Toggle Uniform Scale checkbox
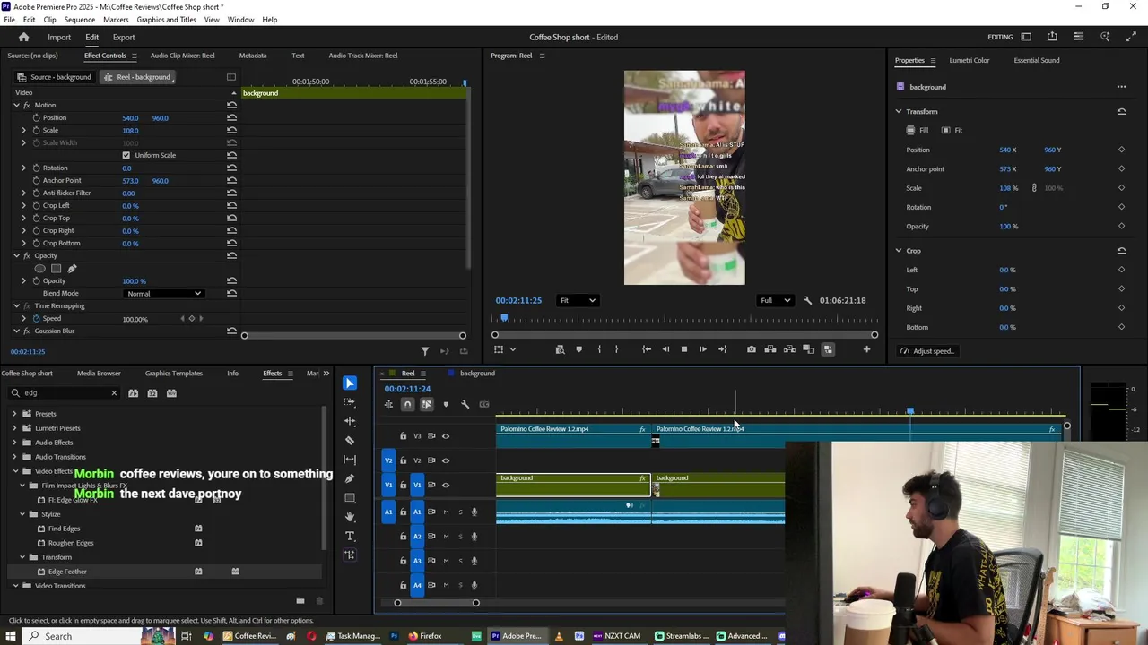 tap(126, 155)
